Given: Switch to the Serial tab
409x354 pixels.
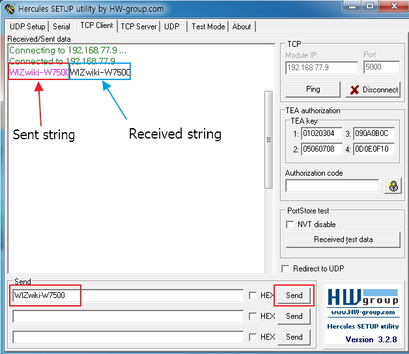Looking at the screenshot, I should 62,27.
